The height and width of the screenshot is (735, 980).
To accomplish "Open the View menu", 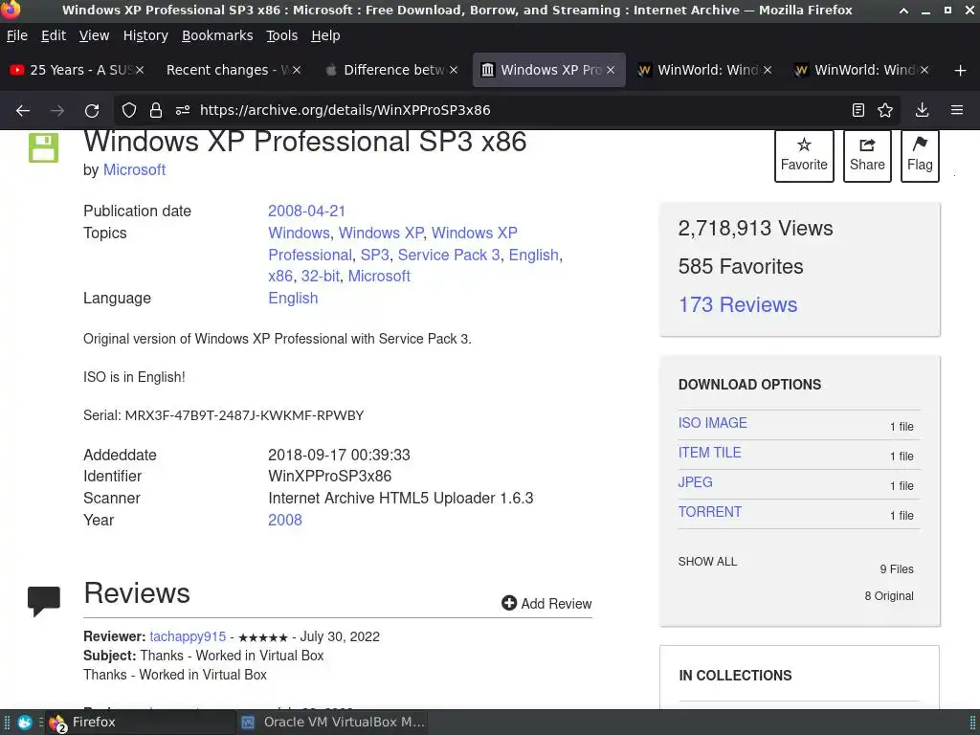I will click(94, 35).
